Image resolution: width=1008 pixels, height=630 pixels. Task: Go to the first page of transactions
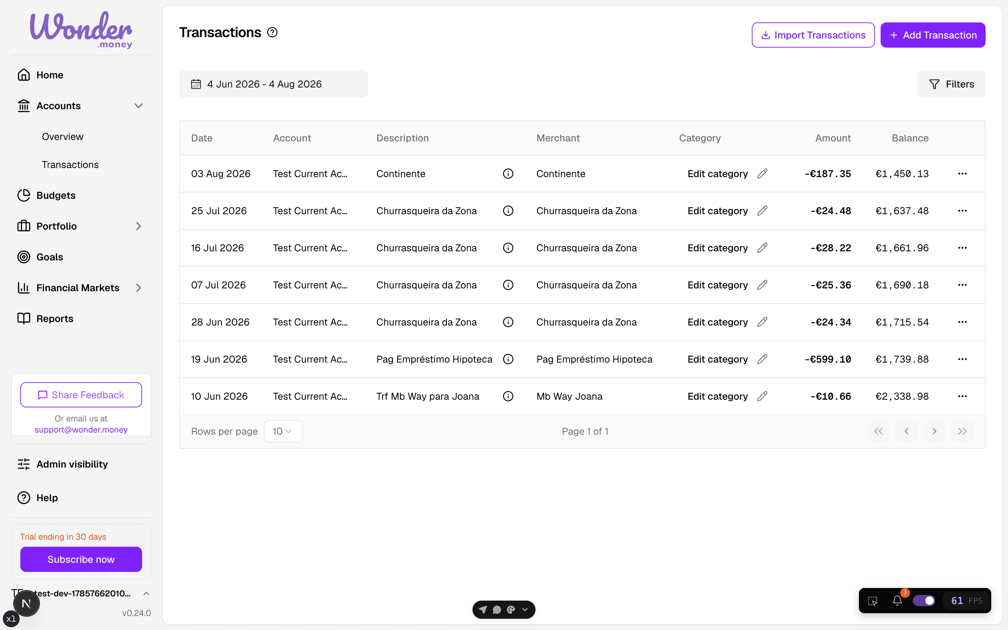878,431
